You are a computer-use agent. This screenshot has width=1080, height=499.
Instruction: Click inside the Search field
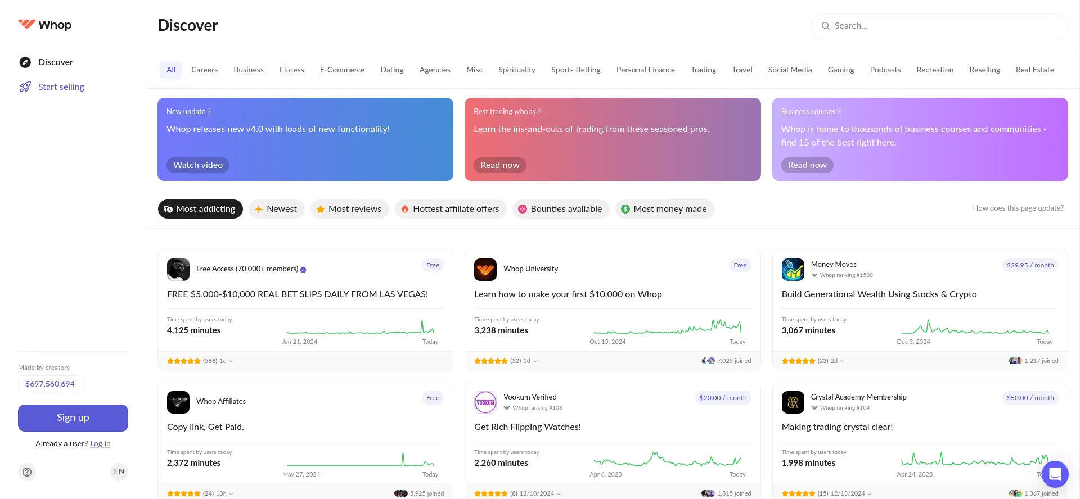[x=940, y=26]
